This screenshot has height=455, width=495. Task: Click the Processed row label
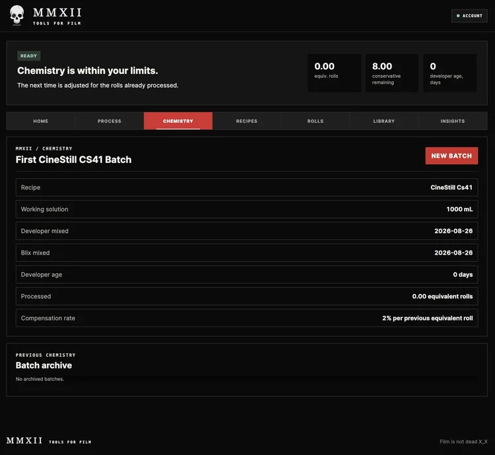point(36,296)
